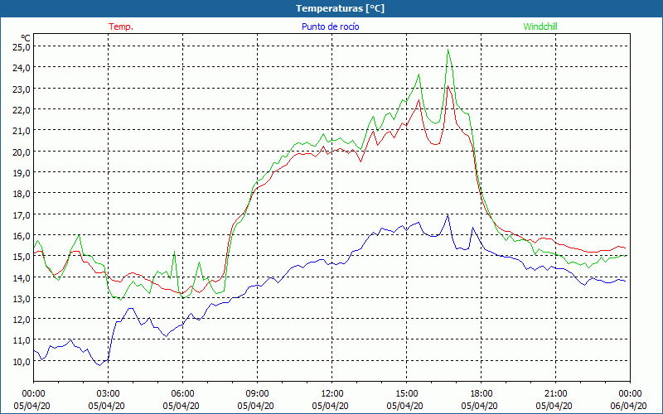
Task: Click the blue dew point peak near 16:40
Action: click(448, 214)
